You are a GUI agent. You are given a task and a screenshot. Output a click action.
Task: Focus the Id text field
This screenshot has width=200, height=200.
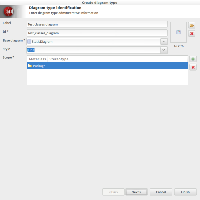coord(97,33)
